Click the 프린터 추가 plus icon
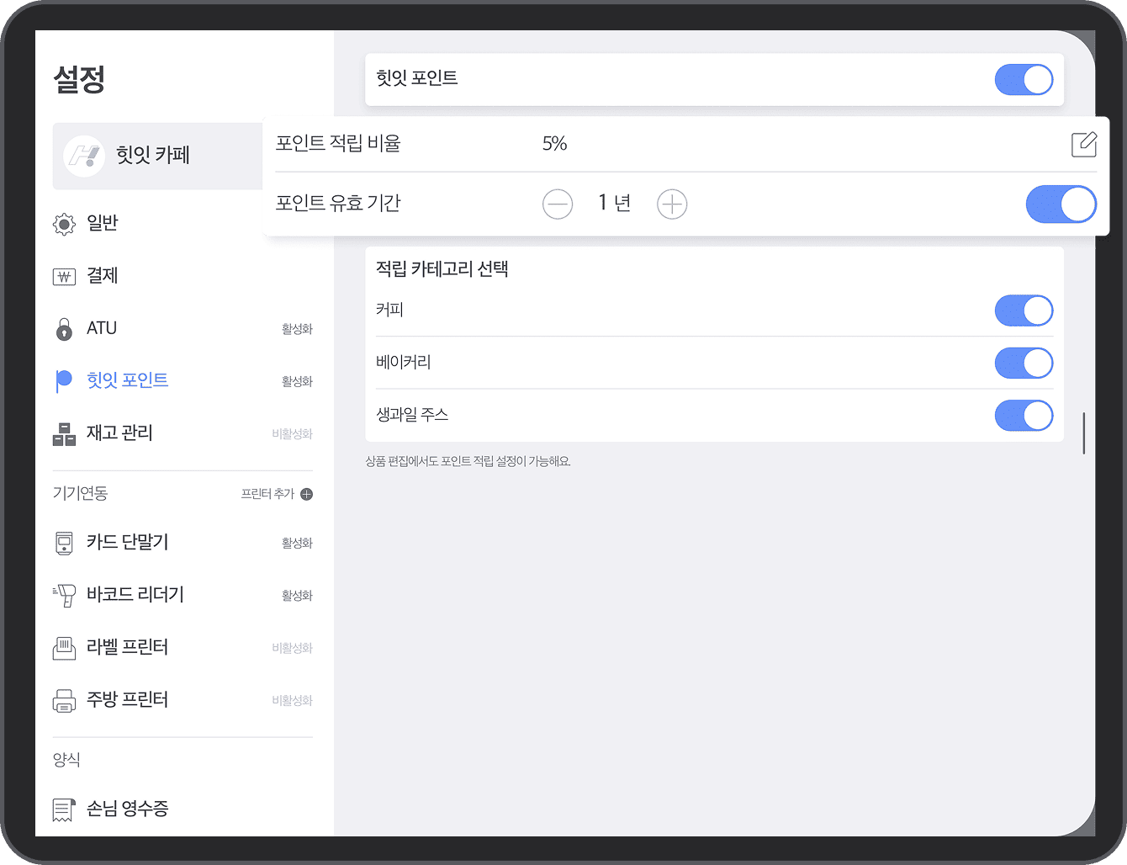Viewport: 1127px width, 865px height. pos(307,494)
